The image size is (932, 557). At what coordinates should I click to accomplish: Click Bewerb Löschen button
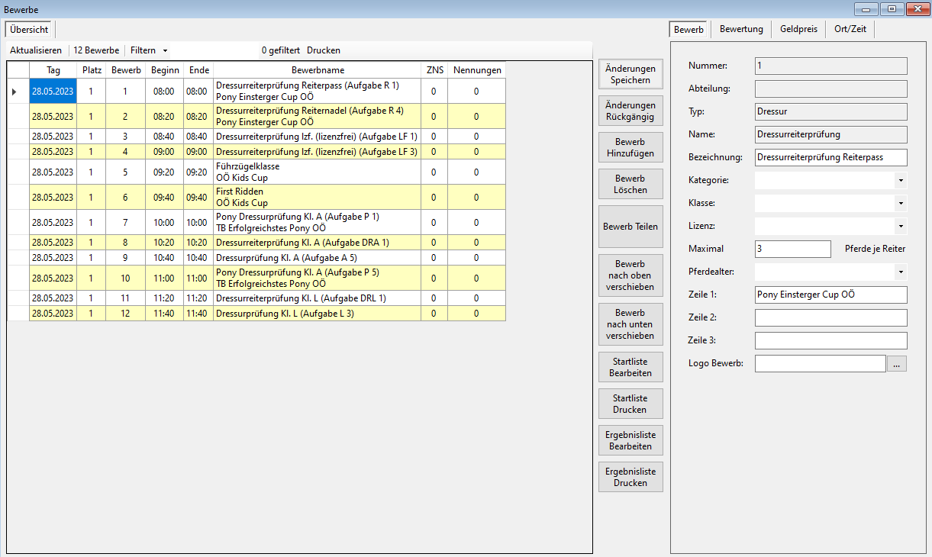coord(630,184)
